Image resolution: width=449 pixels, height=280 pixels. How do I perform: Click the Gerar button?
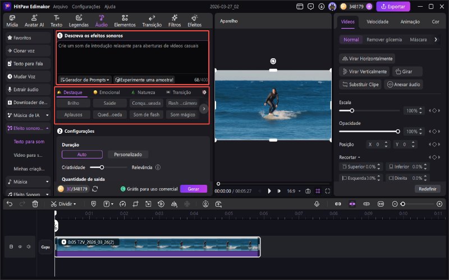(x=194, y=189)
